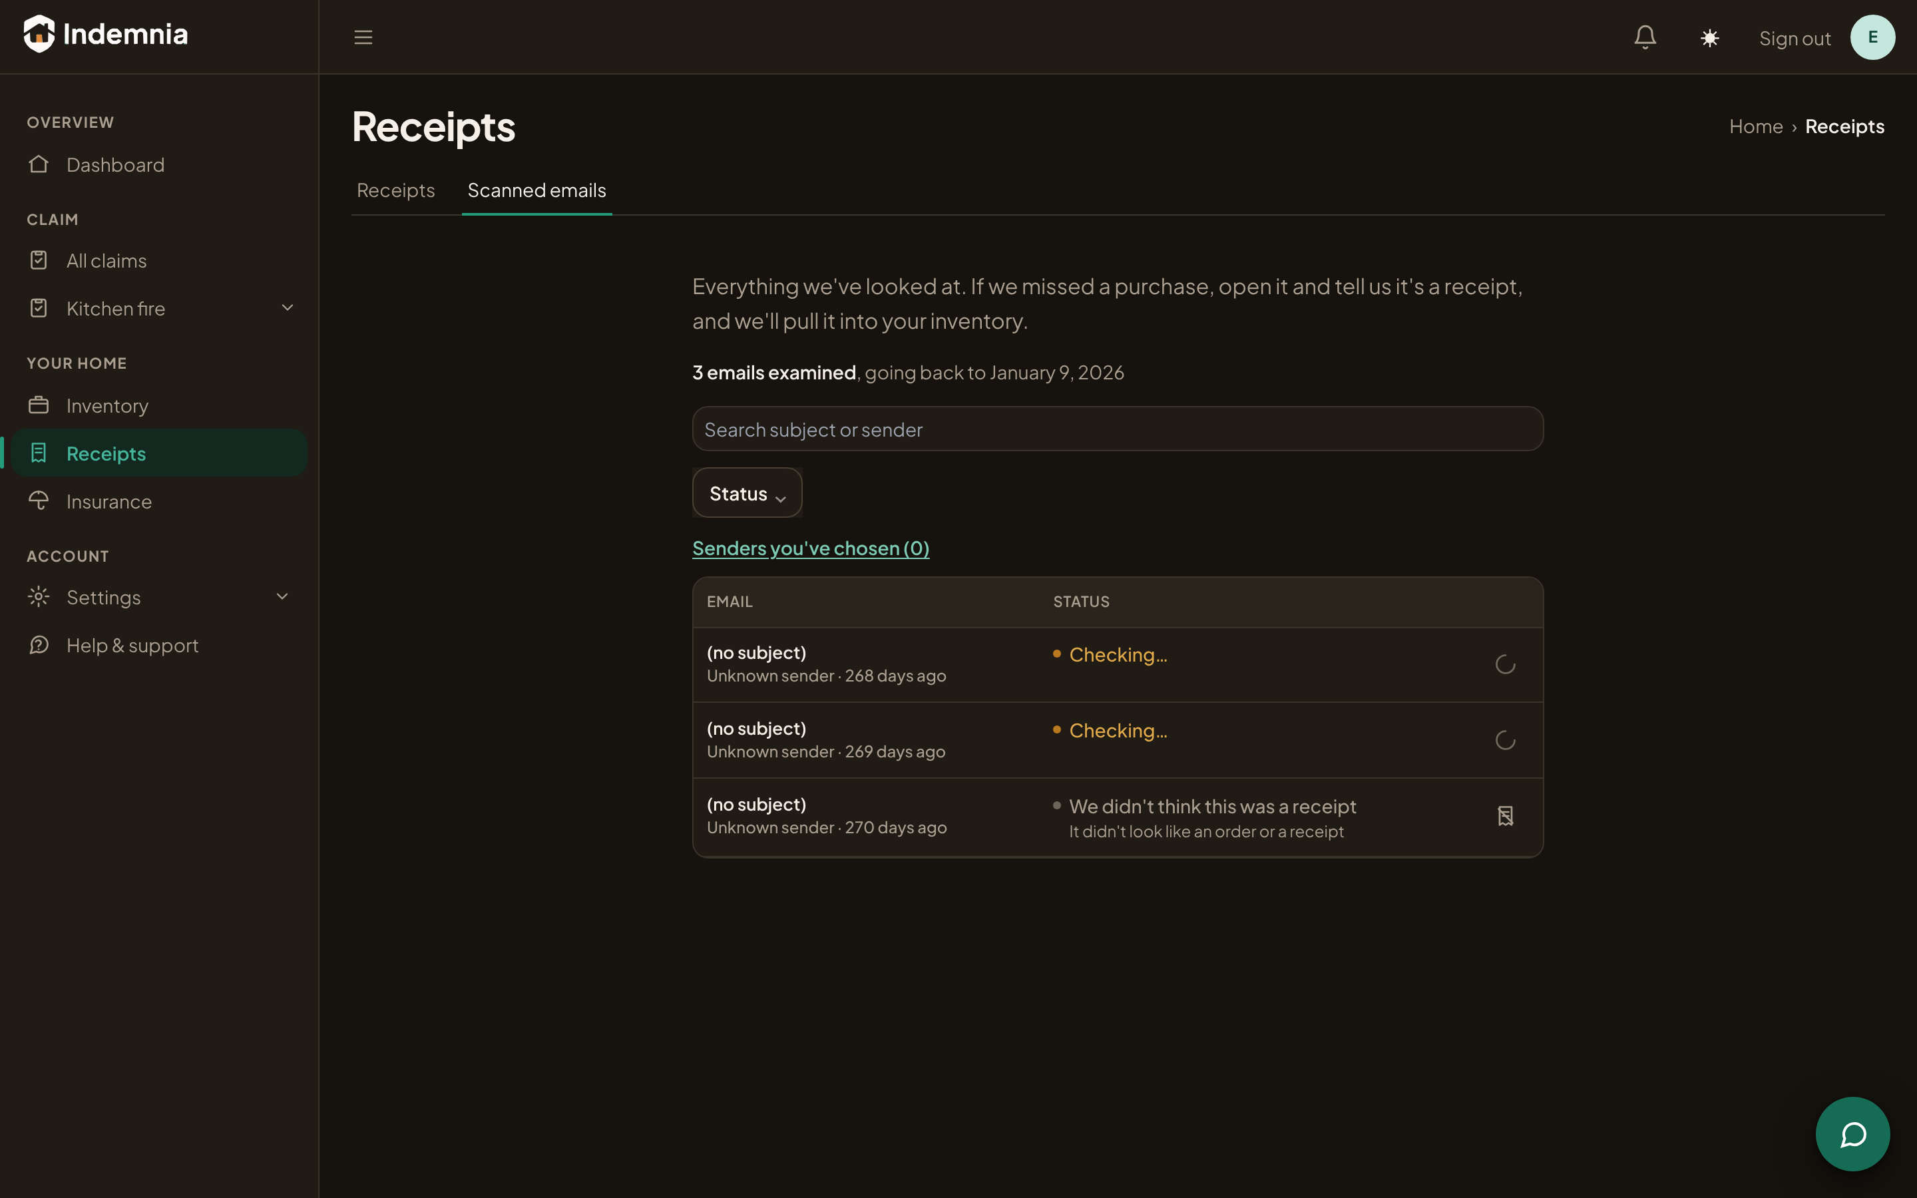Click the Home breadcrumb link
The width and height of the screenshot is (1917, 1198).
pos(1755,126)
